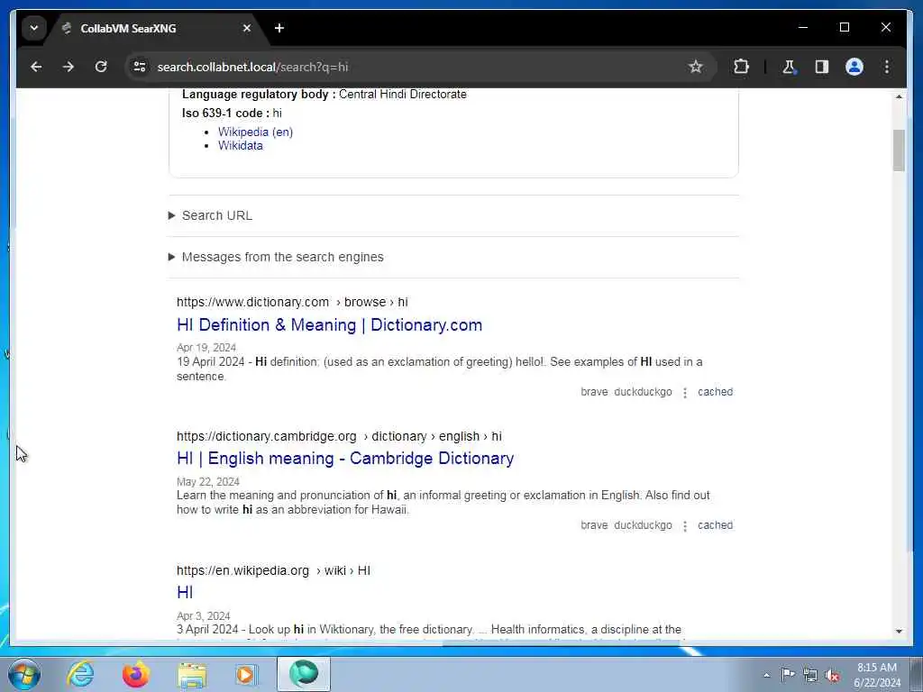The width and height of the screenshot is (923, 692).
Task: Open HI Definition & Meaning Dictionary.com result
Action: point(329,324)
